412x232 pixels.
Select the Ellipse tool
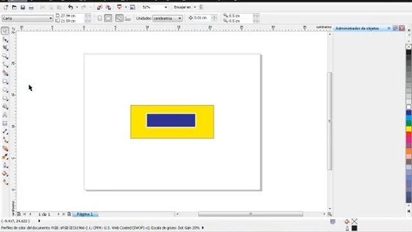pyautogui.click(x=5, y=90)
